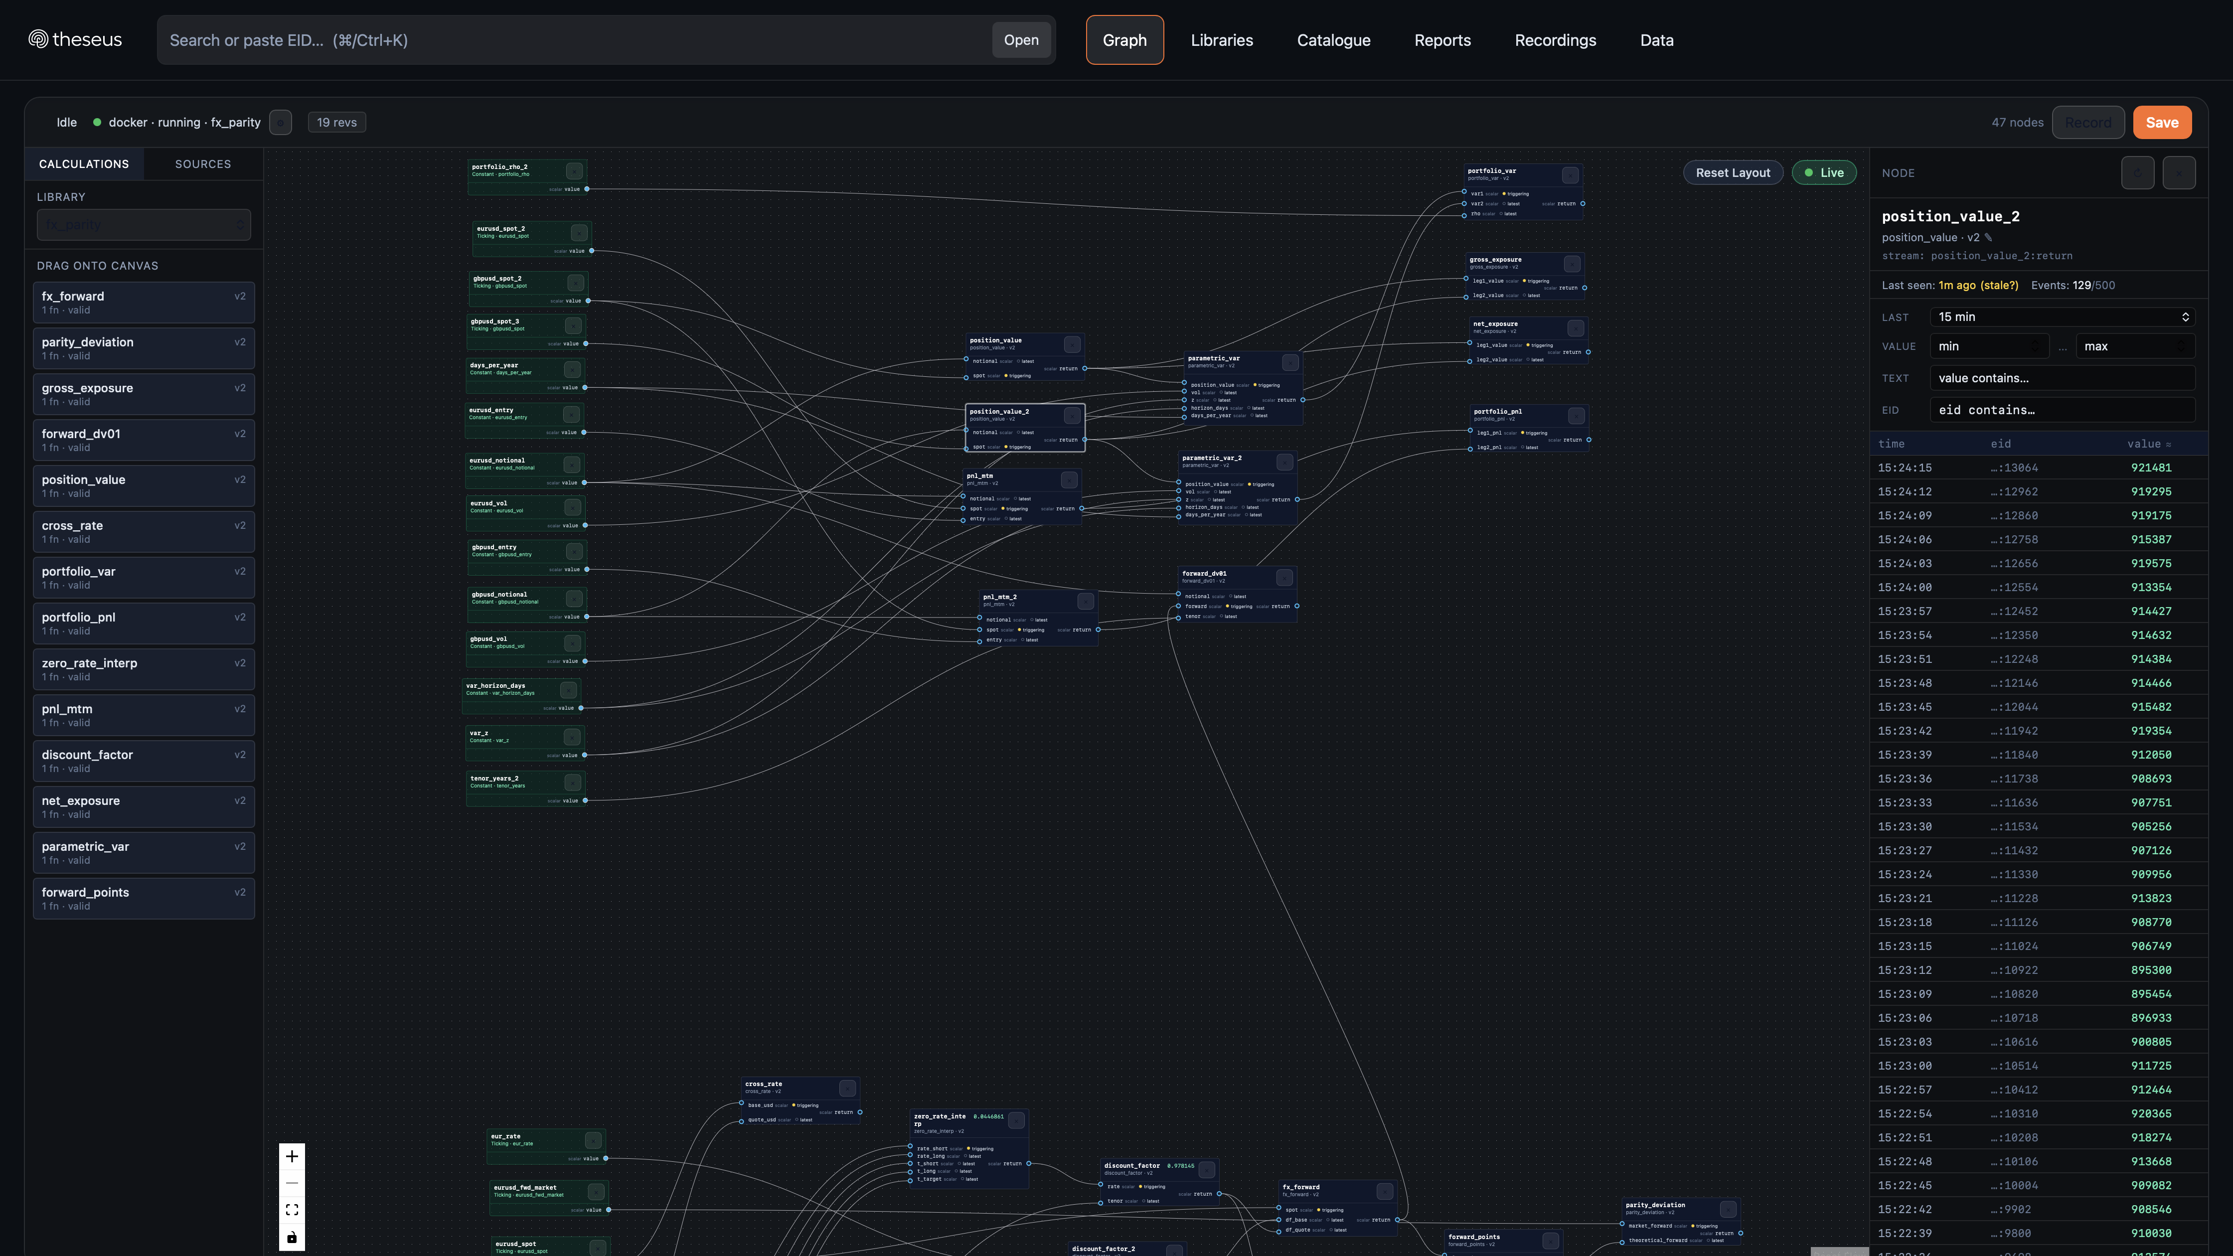
Task: Remove the parametric_var node
Action: pos(1290,362)
